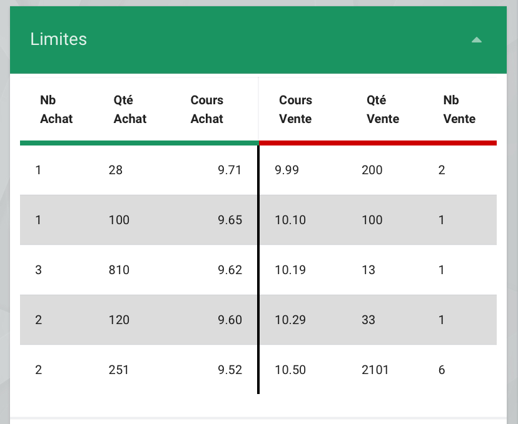The height and width of the screenshot is (424, 518).
Task: Select the Qté Vente column header
Action: [x=382, y=109]
